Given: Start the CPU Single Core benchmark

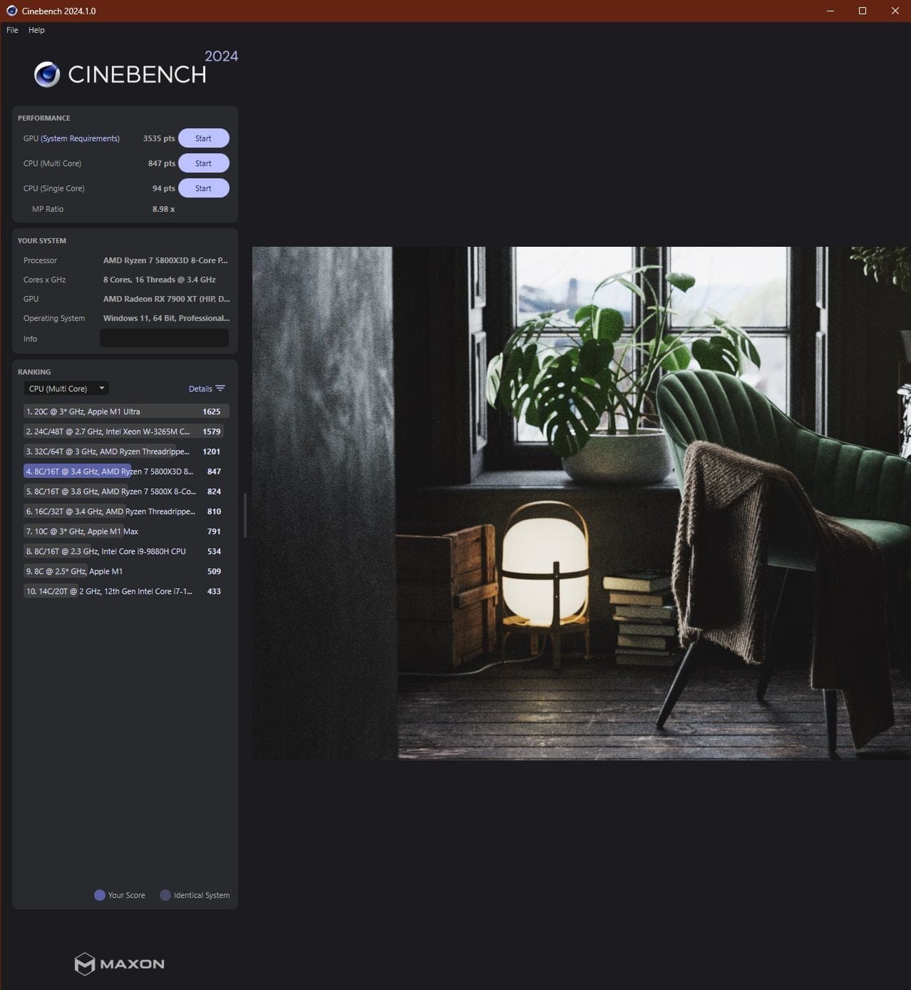Looking at the screenshot, I should (x=203, y=188).
